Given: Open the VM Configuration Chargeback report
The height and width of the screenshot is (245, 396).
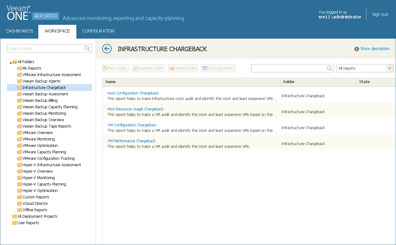Looking at the screenshot, I should coord(132,125).
